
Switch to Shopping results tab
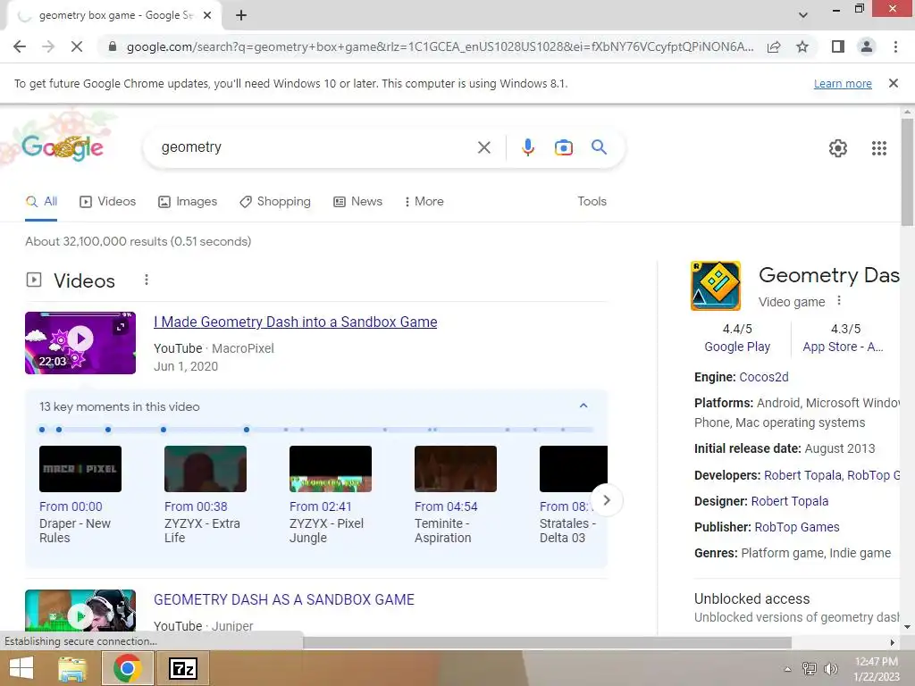[x=275, y=201]
